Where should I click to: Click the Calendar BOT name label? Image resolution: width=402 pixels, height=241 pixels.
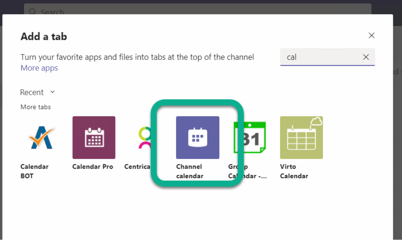[x=35, y=171]
